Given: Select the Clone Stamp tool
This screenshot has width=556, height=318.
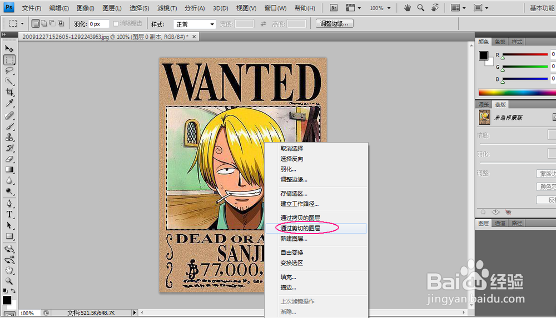Looking at the screenshot, I should 9,138.
